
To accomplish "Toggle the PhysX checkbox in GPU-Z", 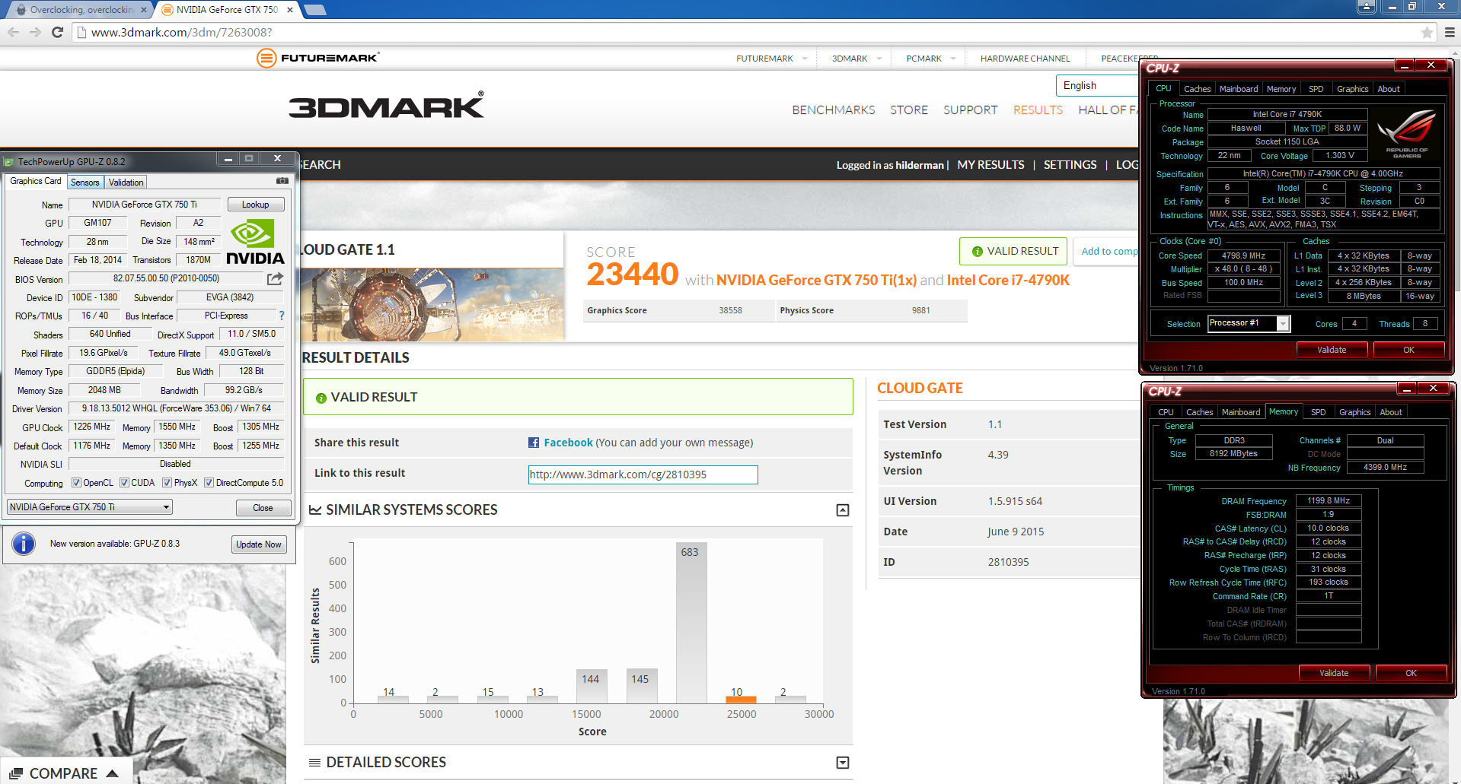I will [x=167, y=483].
